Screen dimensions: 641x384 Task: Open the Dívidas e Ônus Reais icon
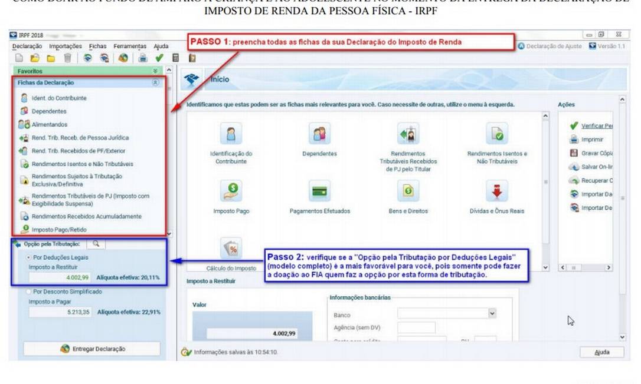(496, 190)
